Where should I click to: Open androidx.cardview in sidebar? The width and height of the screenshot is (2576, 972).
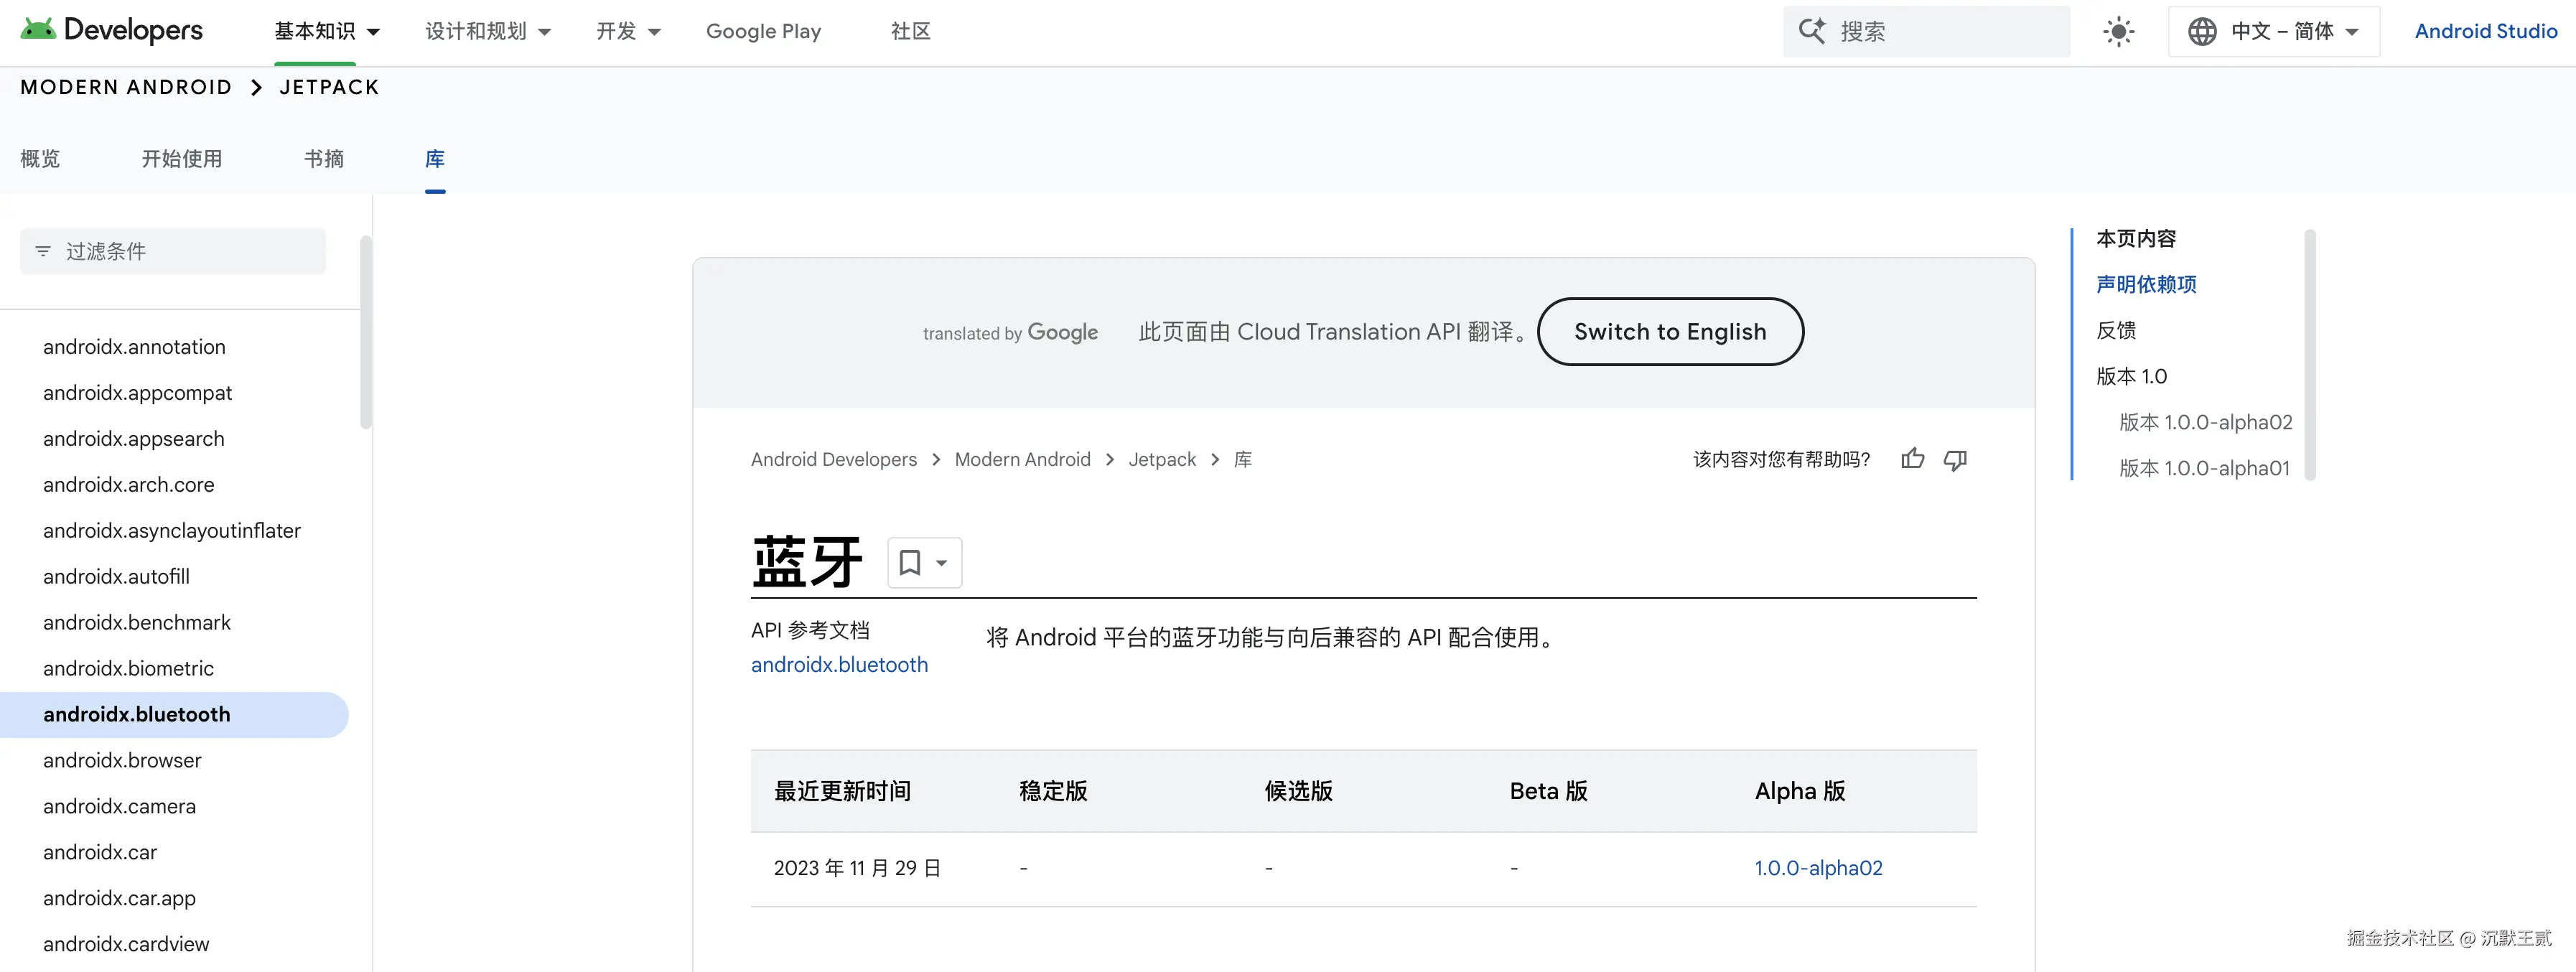click(126, 945)
